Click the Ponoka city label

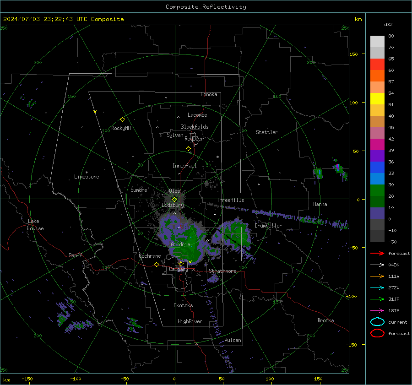click(x=209, y=94)
